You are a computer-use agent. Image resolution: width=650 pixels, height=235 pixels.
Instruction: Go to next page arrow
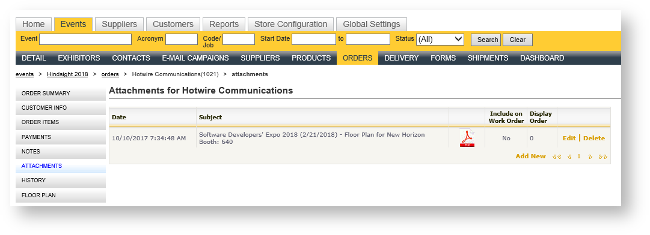point(590,156)
